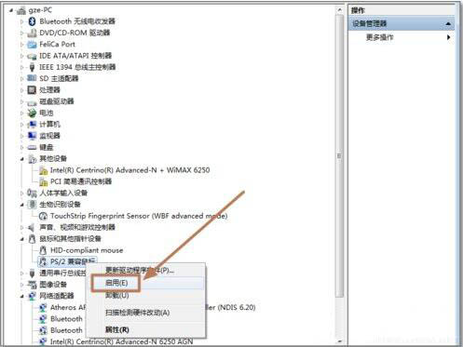Image resolution: width=463 pixels, height=347 pixels.
Task: Expand the IDE ATA/ATAPI 控制器 node
Action: [x=21, y=56]
